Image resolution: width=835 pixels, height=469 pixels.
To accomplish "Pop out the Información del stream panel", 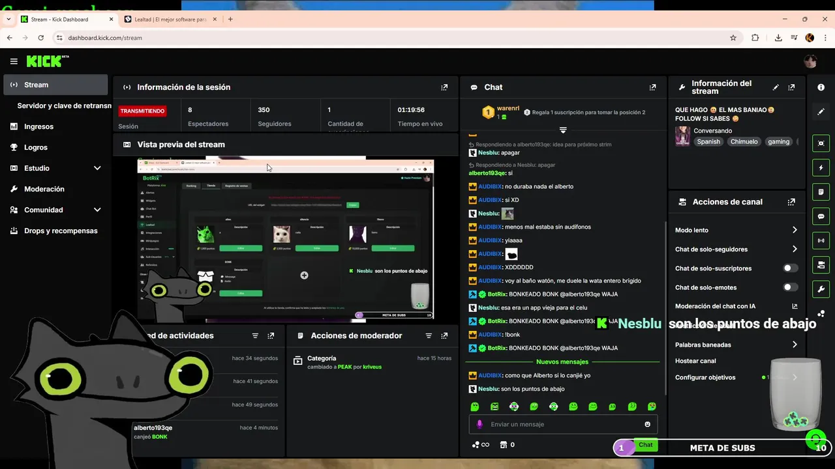I will (x=791, y=87).
